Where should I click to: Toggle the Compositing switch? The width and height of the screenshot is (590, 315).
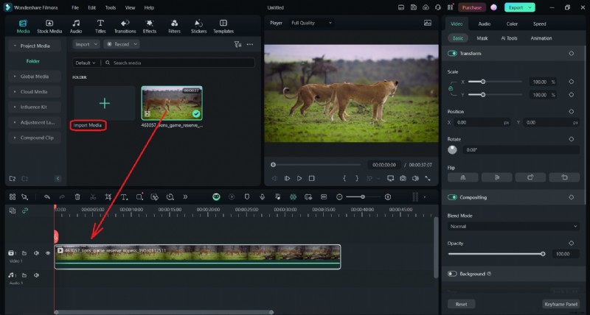pyautogui.click(x=452, y=197)
